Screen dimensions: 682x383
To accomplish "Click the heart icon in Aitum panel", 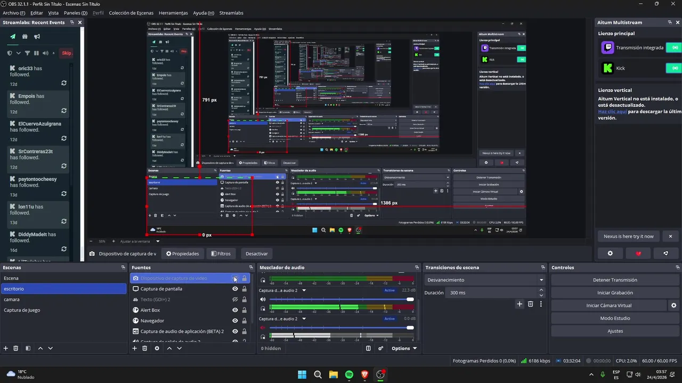I will point(638,253).
